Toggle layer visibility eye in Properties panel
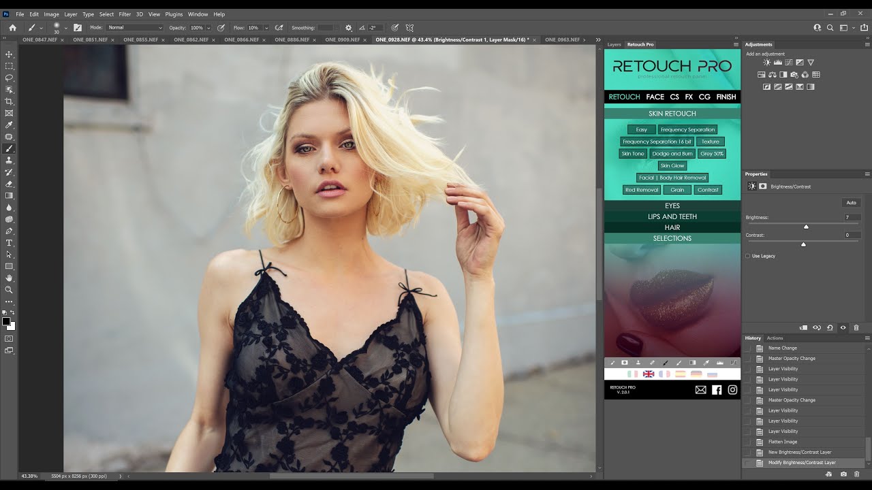872x490 pixels. pos(843,327)
